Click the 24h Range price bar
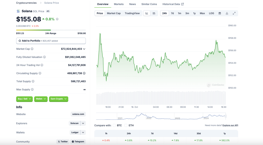This screenshot has width=263, height=145. pyautogui.click(x=51, y=30)
